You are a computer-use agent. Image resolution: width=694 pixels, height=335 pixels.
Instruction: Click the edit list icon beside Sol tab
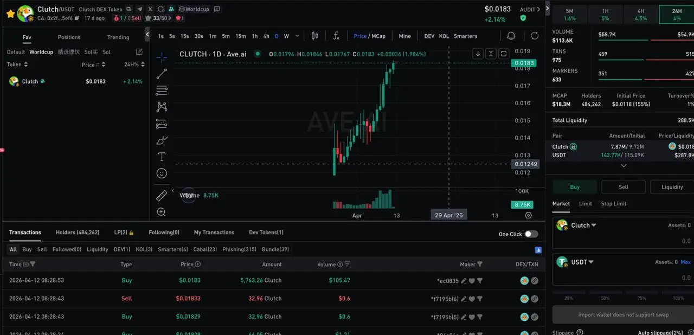[x=139, y=52]
